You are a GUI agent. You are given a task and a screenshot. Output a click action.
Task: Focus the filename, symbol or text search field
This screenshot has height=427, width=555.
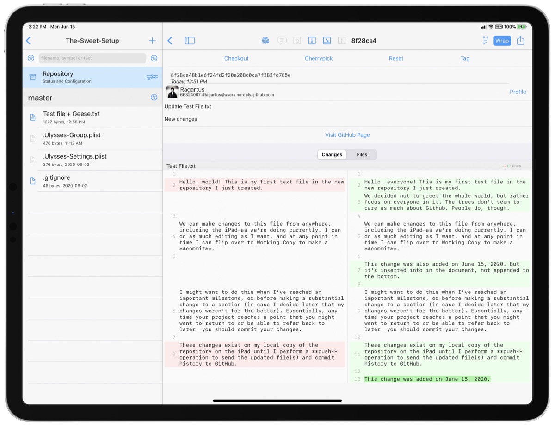click(92, 58)
